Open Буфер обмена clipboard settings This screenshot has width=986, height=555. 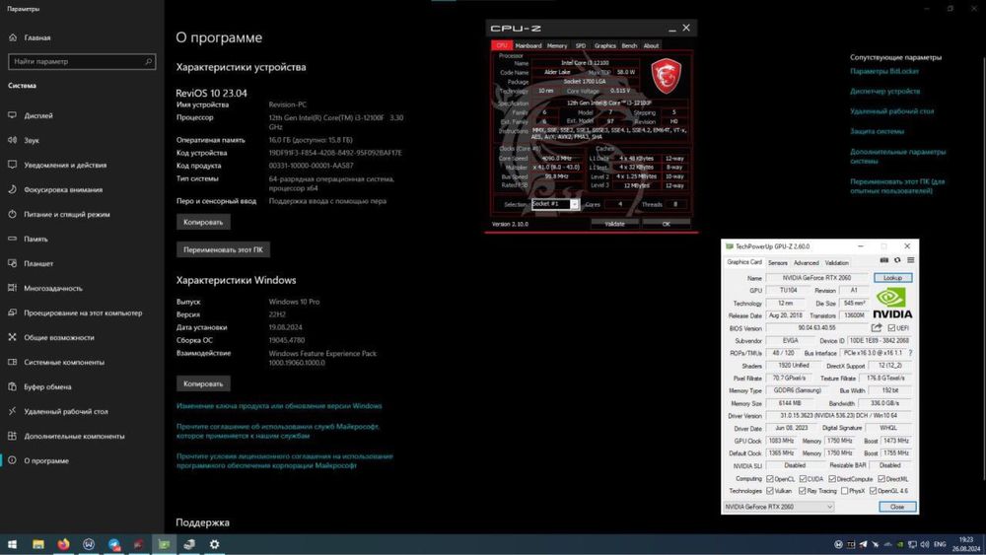[x=47, y=386]
